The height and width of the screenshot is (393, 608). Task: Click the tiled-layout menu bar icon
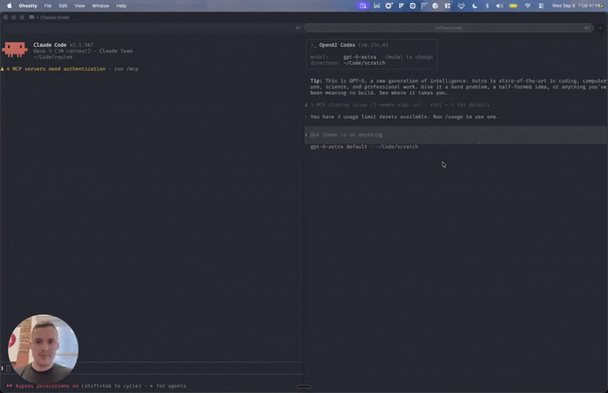click(x=448, y=6)
